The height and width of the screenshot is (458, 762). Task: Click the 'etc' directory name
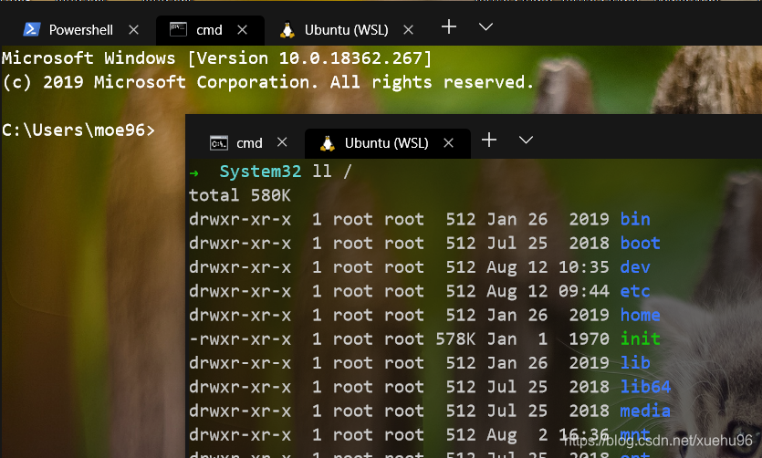coord(635,291)
